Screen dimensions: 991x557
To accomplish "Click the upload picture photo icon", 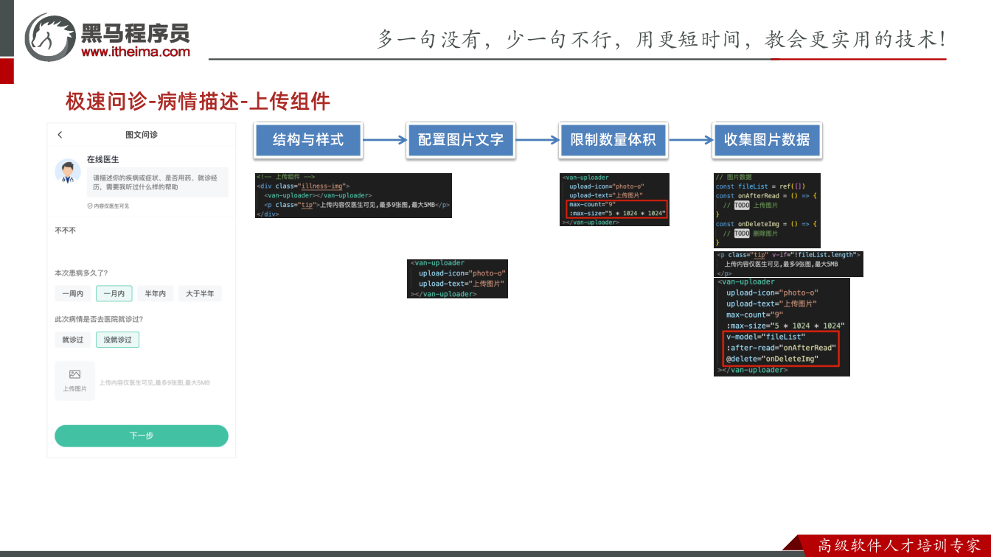I will pyautogui.click(x=74, y=374).
